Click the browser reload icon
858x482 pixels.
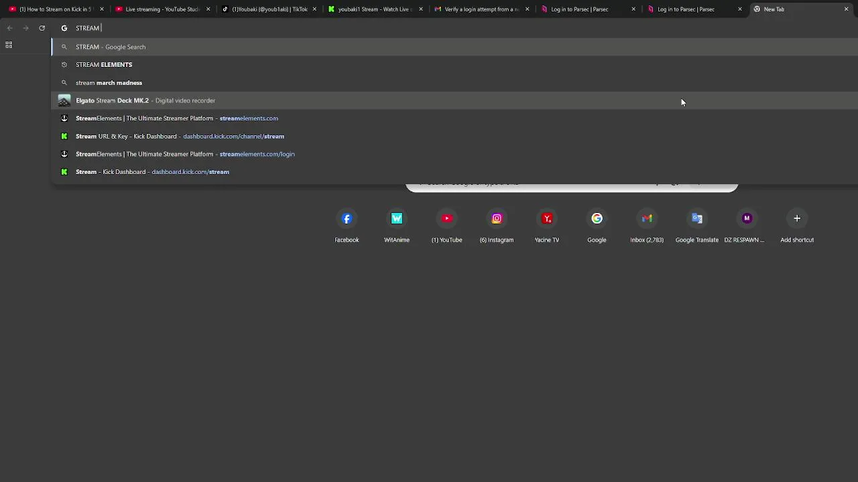tap(42, 28)
